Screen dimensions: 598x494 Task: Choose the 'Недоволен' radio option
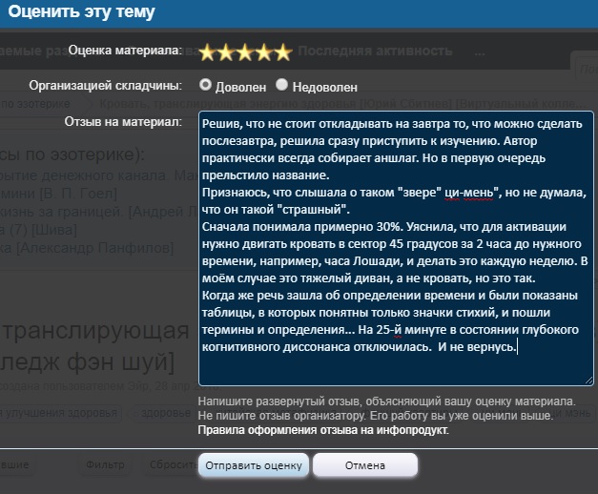point(281,85)
